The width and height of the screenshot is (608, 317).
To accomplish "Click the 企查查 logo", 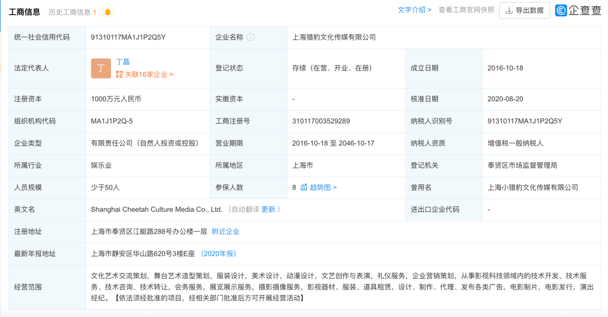I will pyautogui.click(x=578, y=11).
